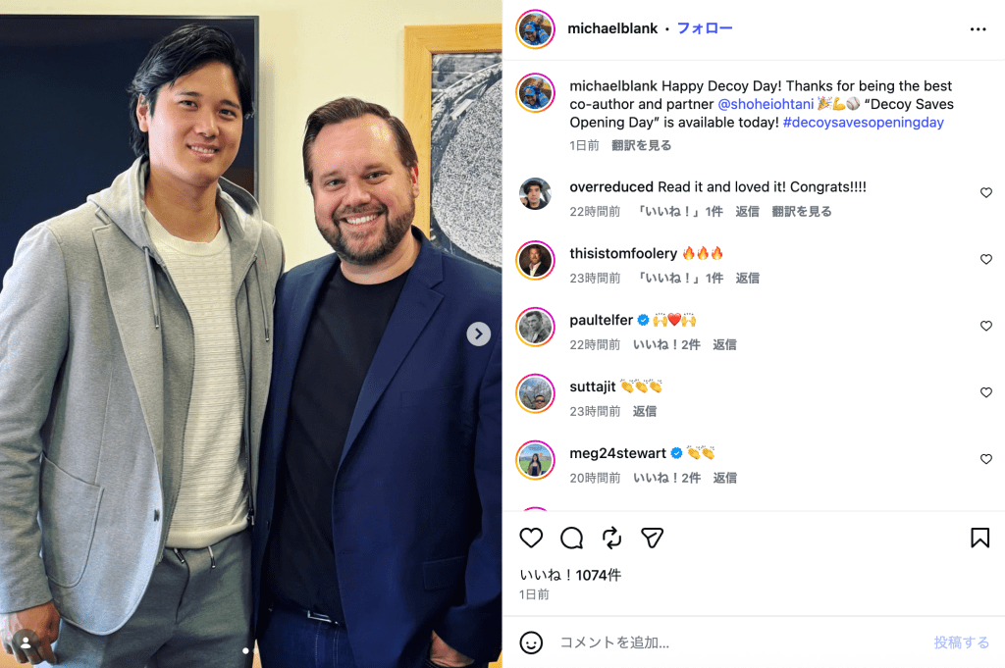Click the comment input field
The image size is (1005, 668).
point(737,642)
